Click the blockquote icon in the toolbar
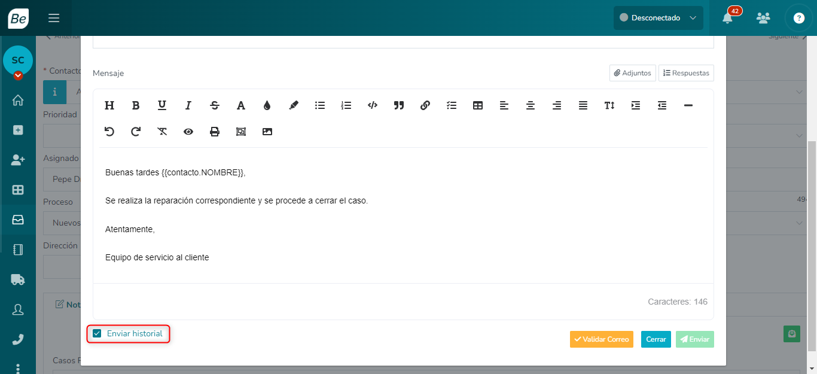Image resolution: width=817 pixels, height=374 pixels. [399, 105]
